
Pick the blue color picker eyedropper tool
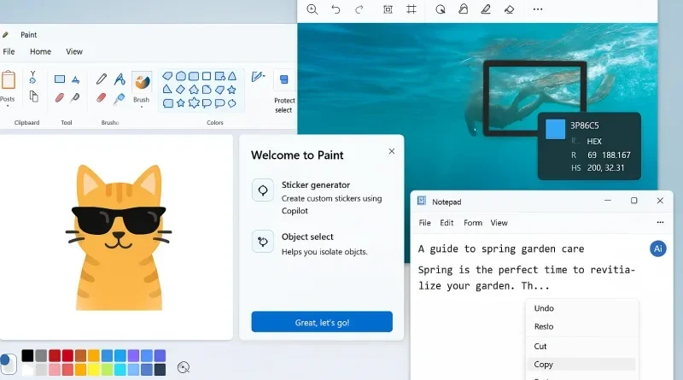119,99
